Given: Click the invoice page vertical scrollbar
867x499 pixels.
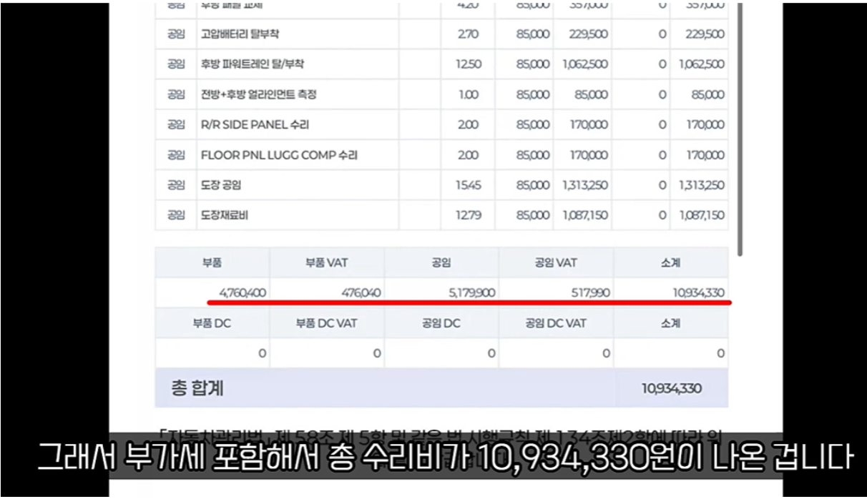Looking at the screenshot, I should 740,129.
